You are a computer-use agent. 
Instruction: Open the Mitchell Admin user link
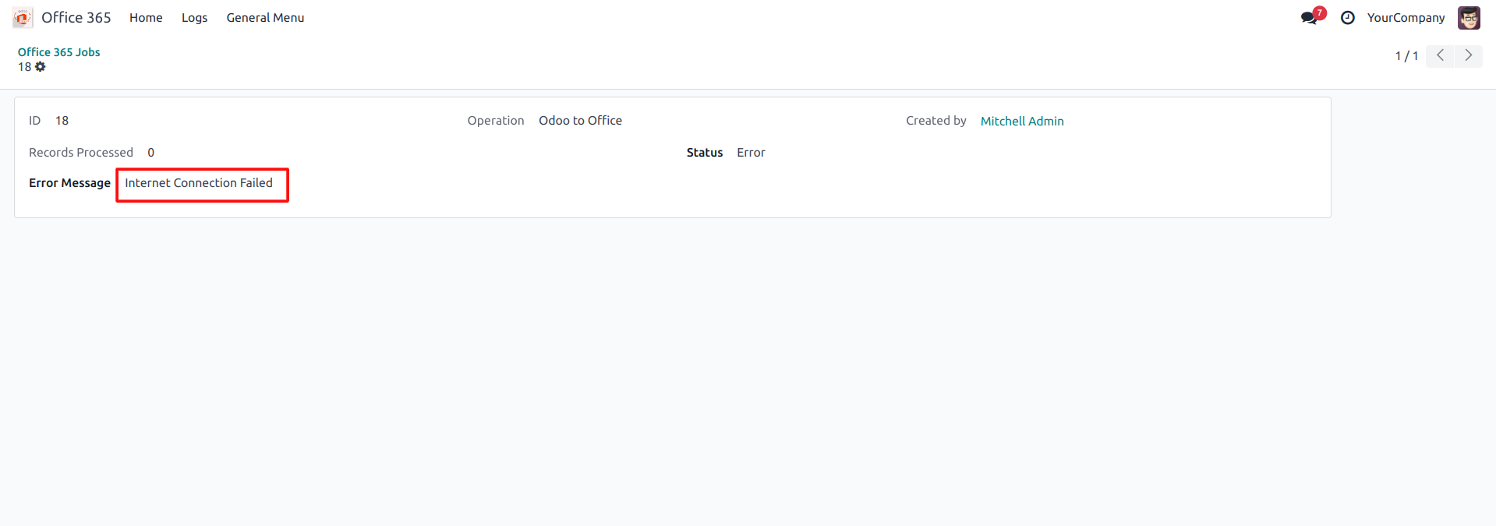pos(1021,122)
